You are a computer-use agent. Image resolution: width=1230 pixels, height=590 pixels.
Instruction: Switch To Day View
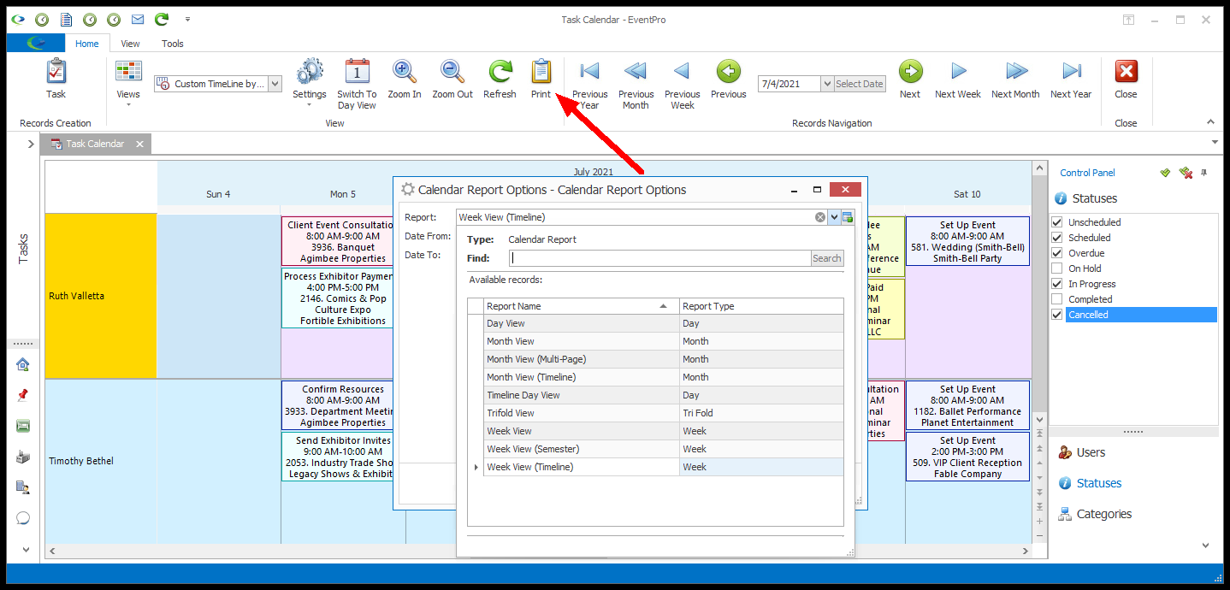(357, 84)
